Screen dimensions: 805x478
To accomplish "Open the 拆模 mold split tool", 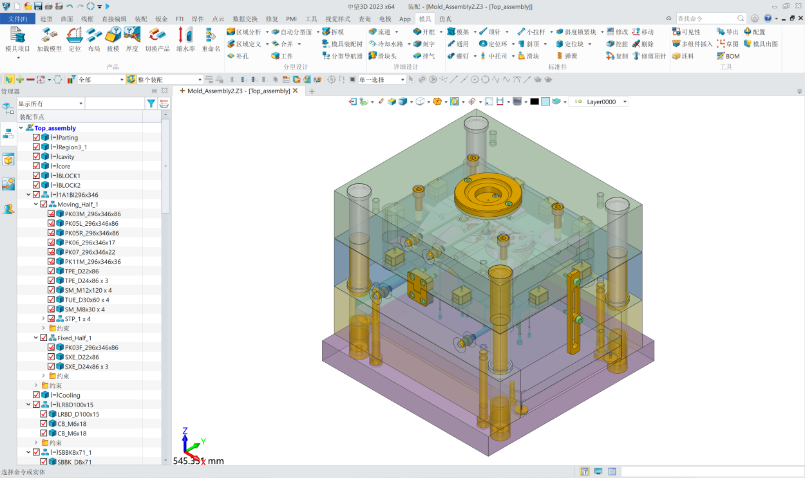I will pyautogui.click(x=333, y=32).
